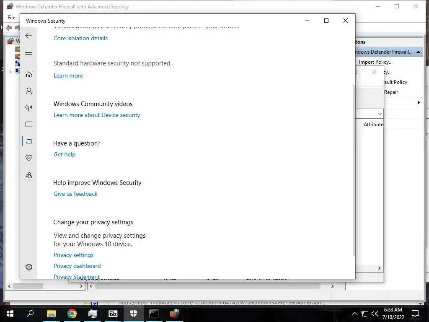Click the Windows Security vertical scrollbar thumb

click(x=354, y=170)
